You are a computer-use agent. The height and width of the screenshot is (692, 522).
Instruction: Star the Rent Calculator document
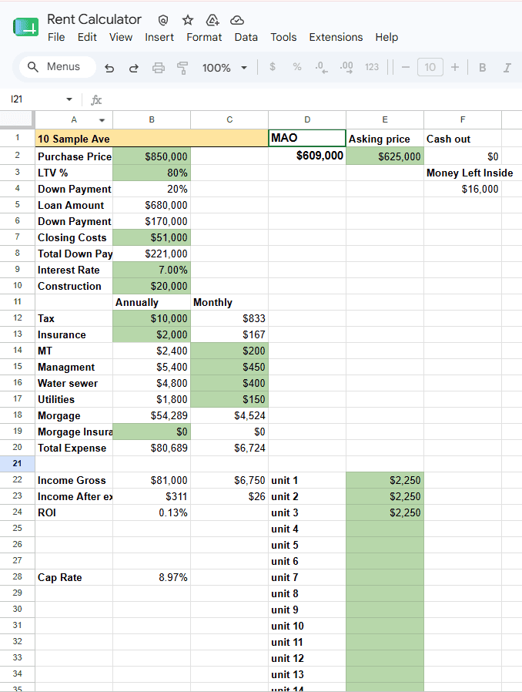coord(188,20)
